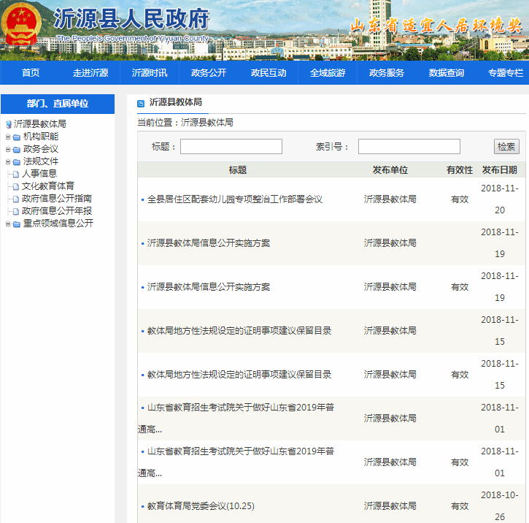Screen dimensions: 529x523
Task: Open 政府信息公开年报 in the sidebar
Action: point(57,211)
